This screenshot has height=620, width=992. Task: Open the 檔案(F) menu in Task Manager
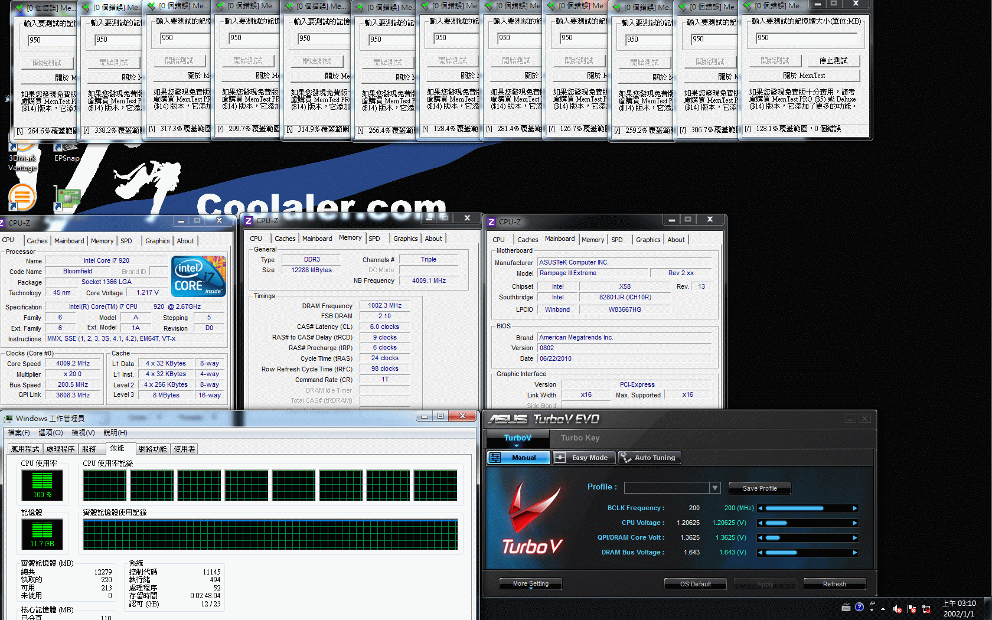[19, 433]
